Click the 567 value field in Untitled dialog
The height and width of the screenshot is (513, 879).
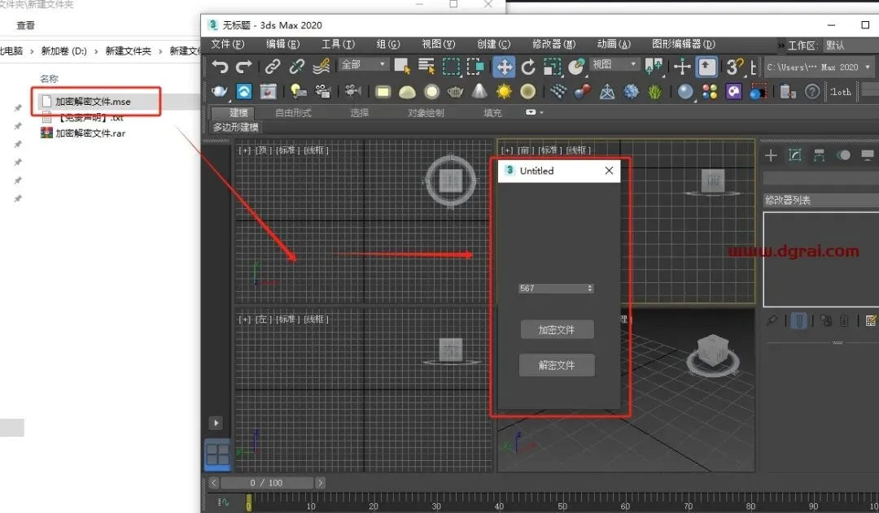[552, 289]
